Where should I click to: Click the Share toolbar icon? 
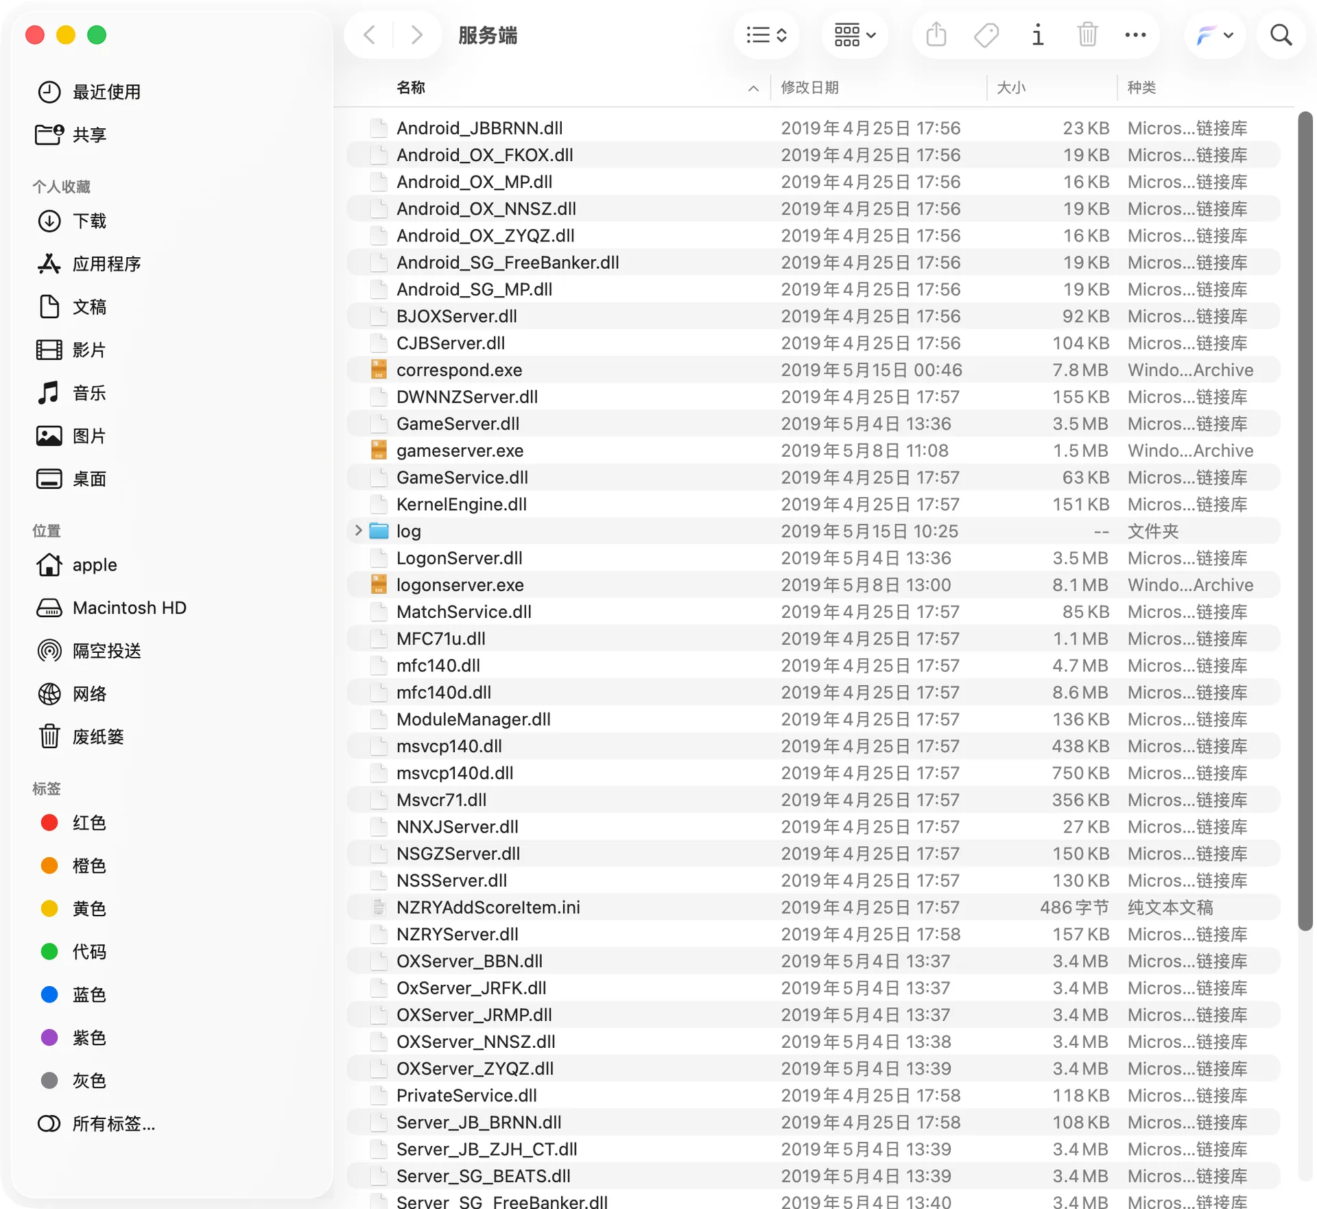[936, 35]
